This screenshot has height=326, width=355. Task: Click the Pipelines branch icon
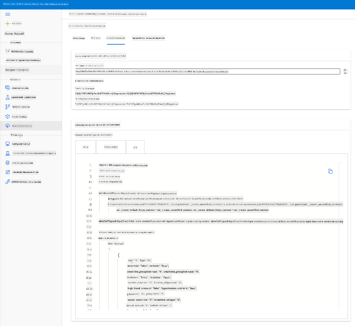(x=8, y=107)
